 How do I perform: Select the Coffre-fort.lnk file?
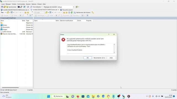[6, 32]
